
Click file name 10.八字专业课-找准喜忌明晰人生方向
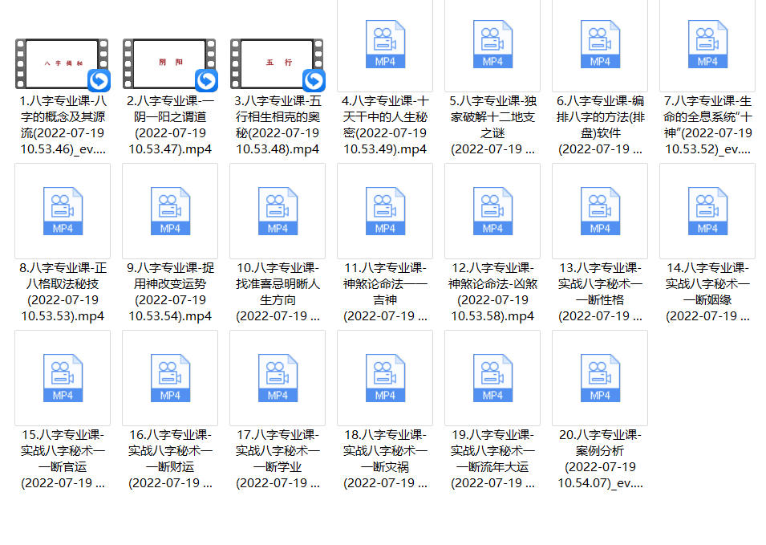pos(278,292)
